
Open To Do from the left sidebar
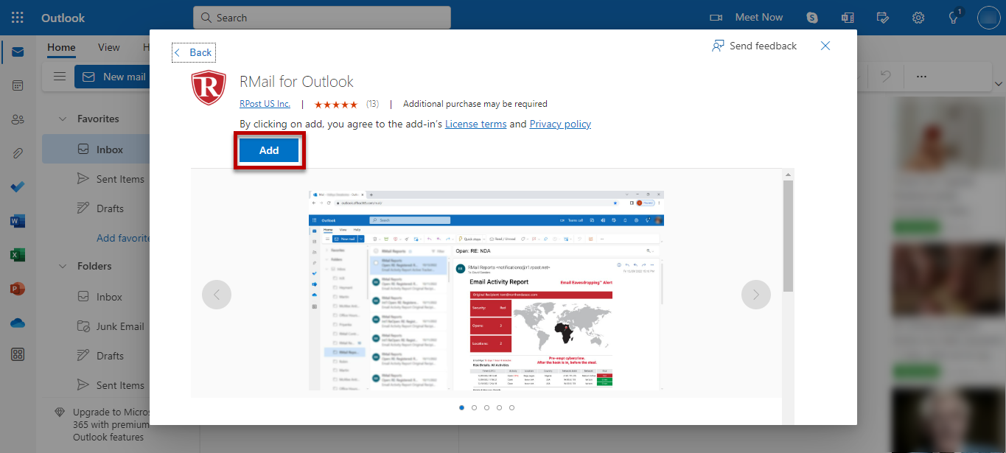tap(18, 186)
